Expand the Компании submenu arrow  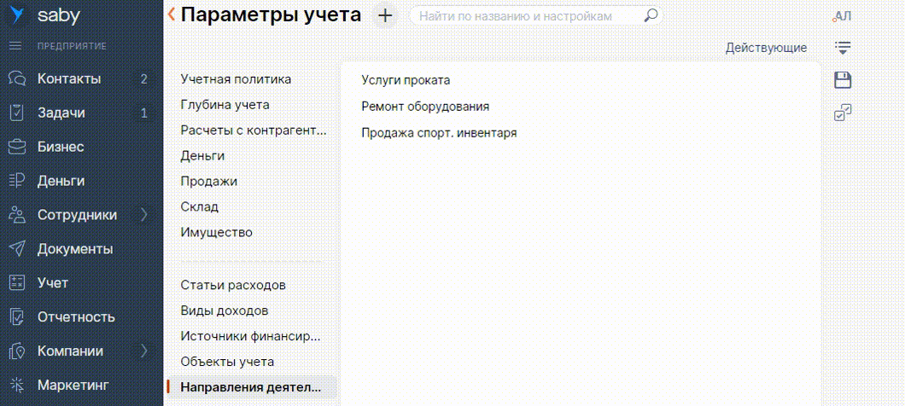coord(143,351)
